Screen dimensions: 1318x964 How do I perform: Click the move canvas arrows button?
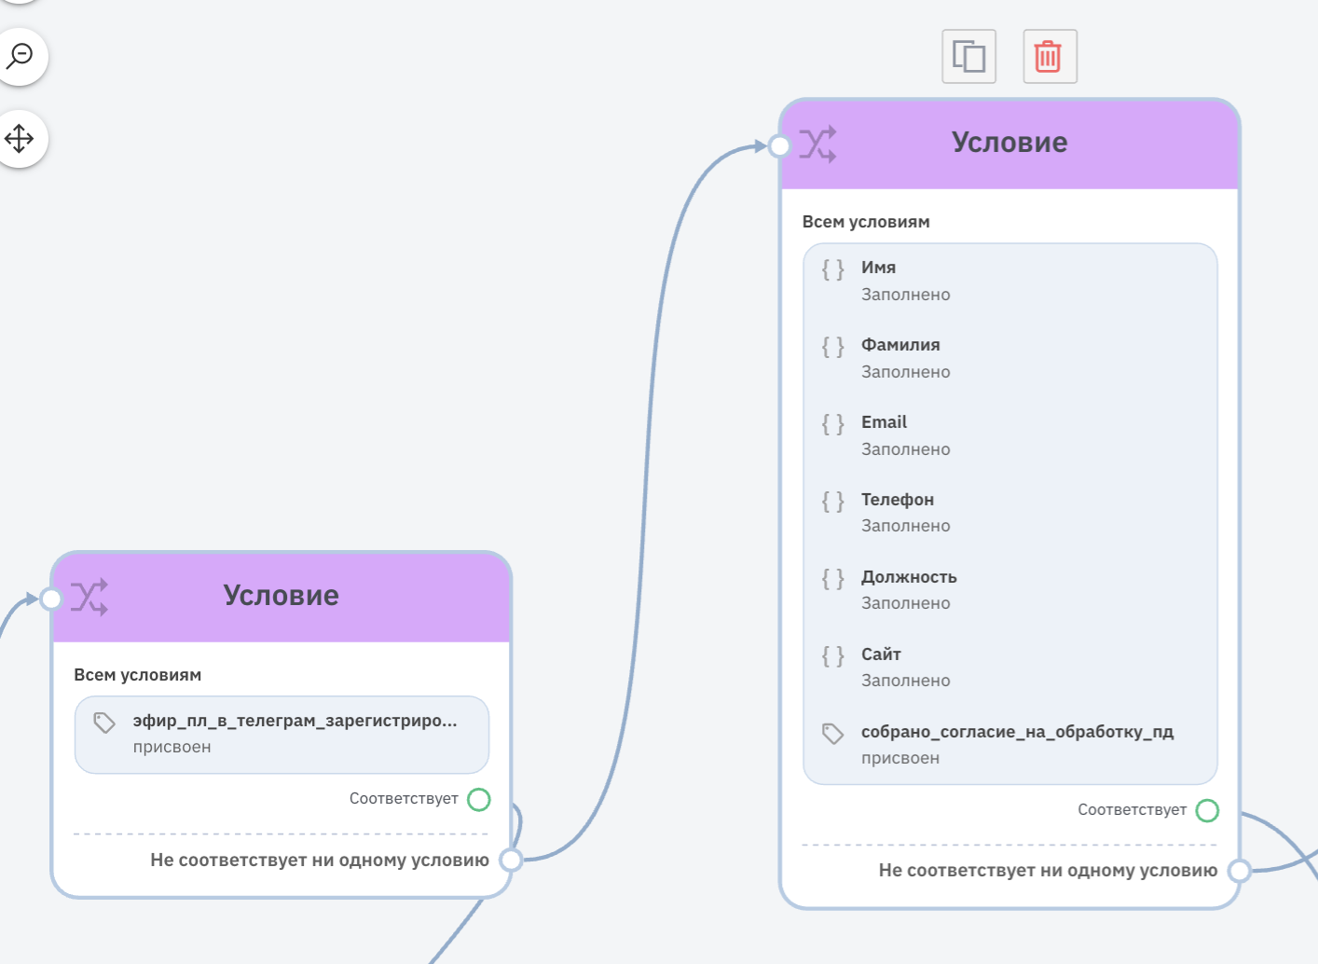[x=20, y=139]
